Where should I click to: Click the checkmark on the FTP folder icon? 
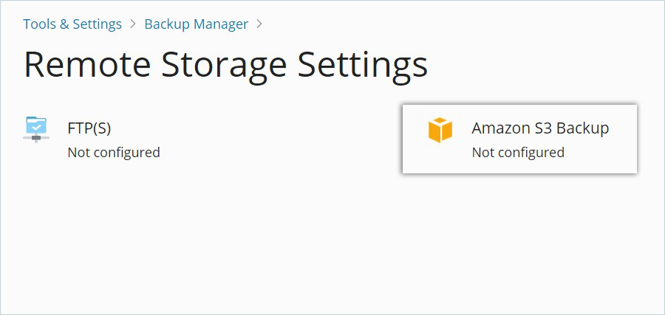[37, 126]
